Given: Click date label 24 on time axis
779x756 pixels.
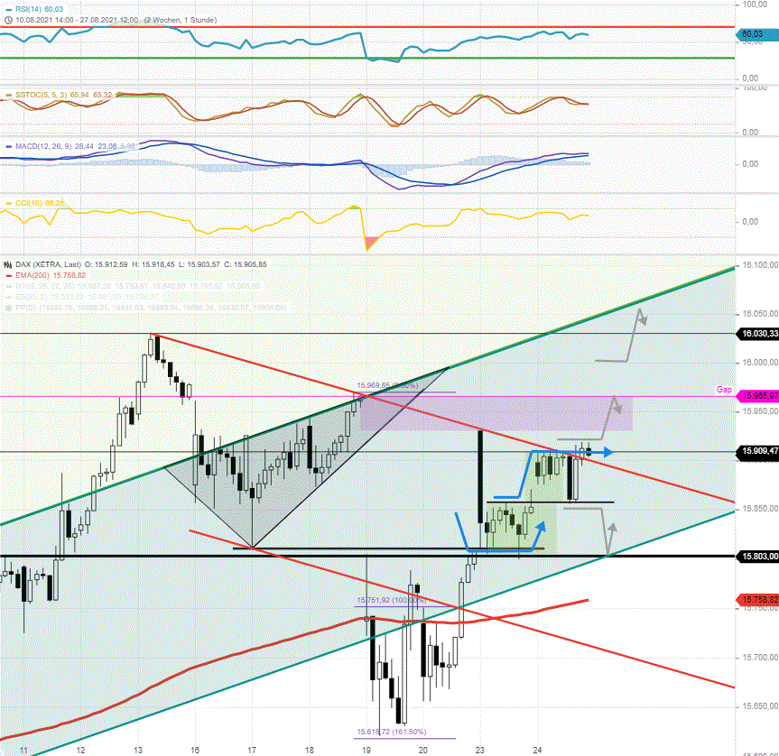Looking at the screenshot, I should tap(537, 750).
